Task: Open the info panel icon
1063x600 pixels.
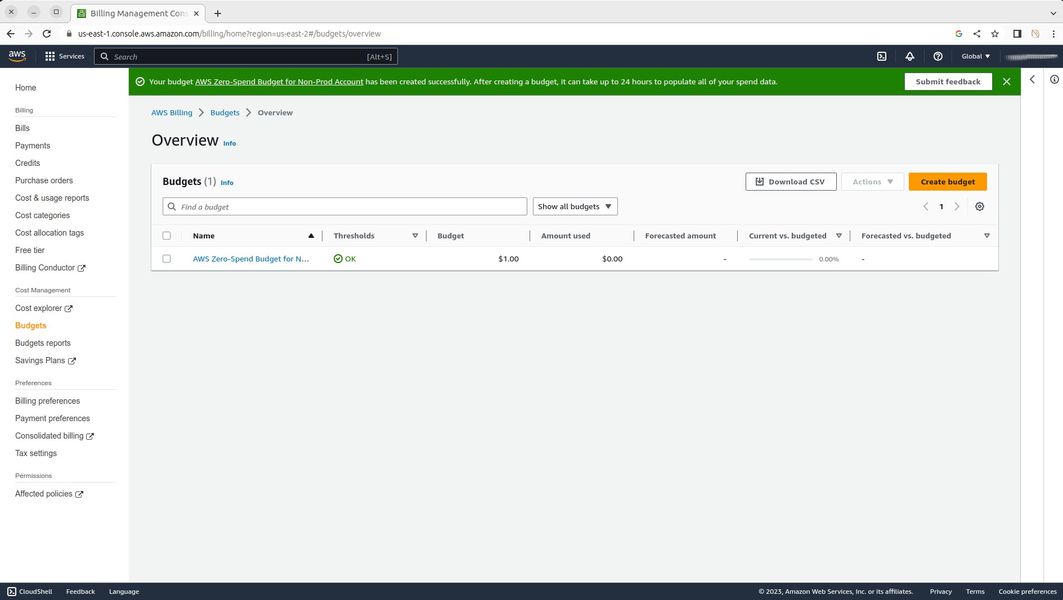Action: coord(1054,79)
